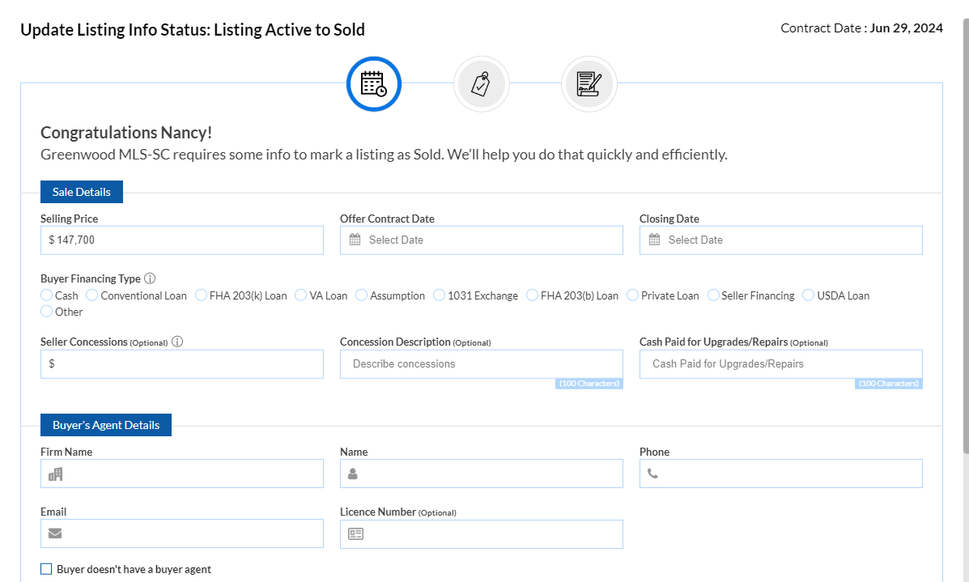Click into the Selling Price field

coord(182,240)
